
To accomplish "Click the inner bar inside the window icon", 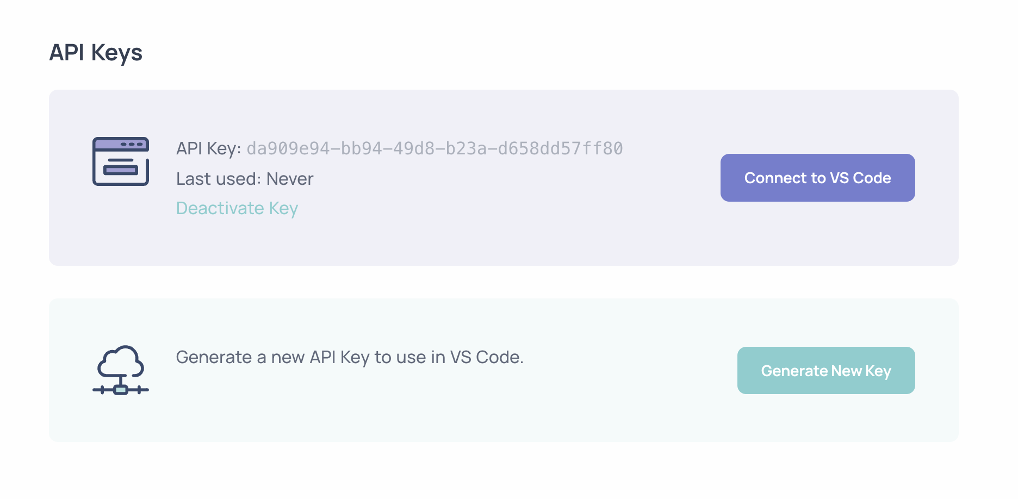I will (121, 170).
